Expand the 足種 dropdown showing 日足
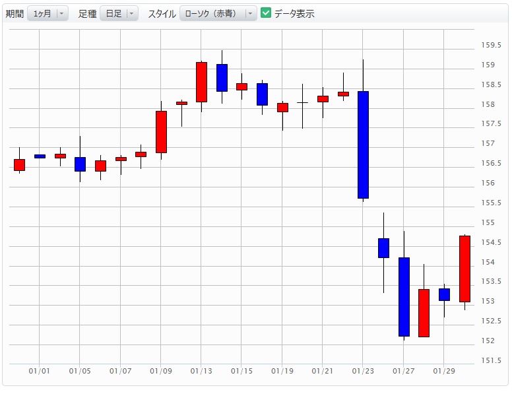512x394 pixels. tap(119, 13)
